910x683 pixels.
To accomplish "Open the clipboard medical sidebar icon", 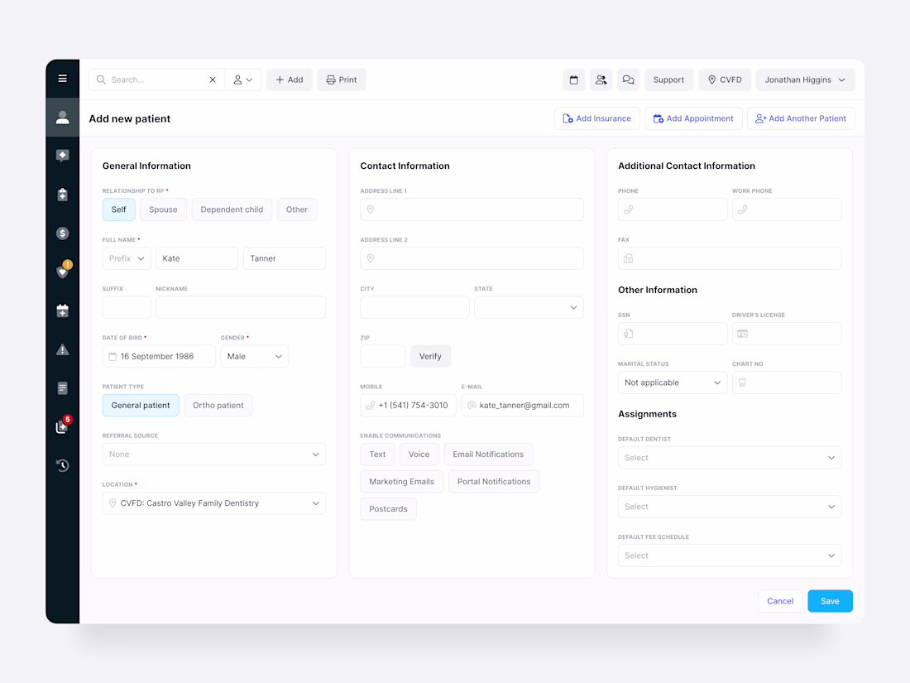I will 62,195.
